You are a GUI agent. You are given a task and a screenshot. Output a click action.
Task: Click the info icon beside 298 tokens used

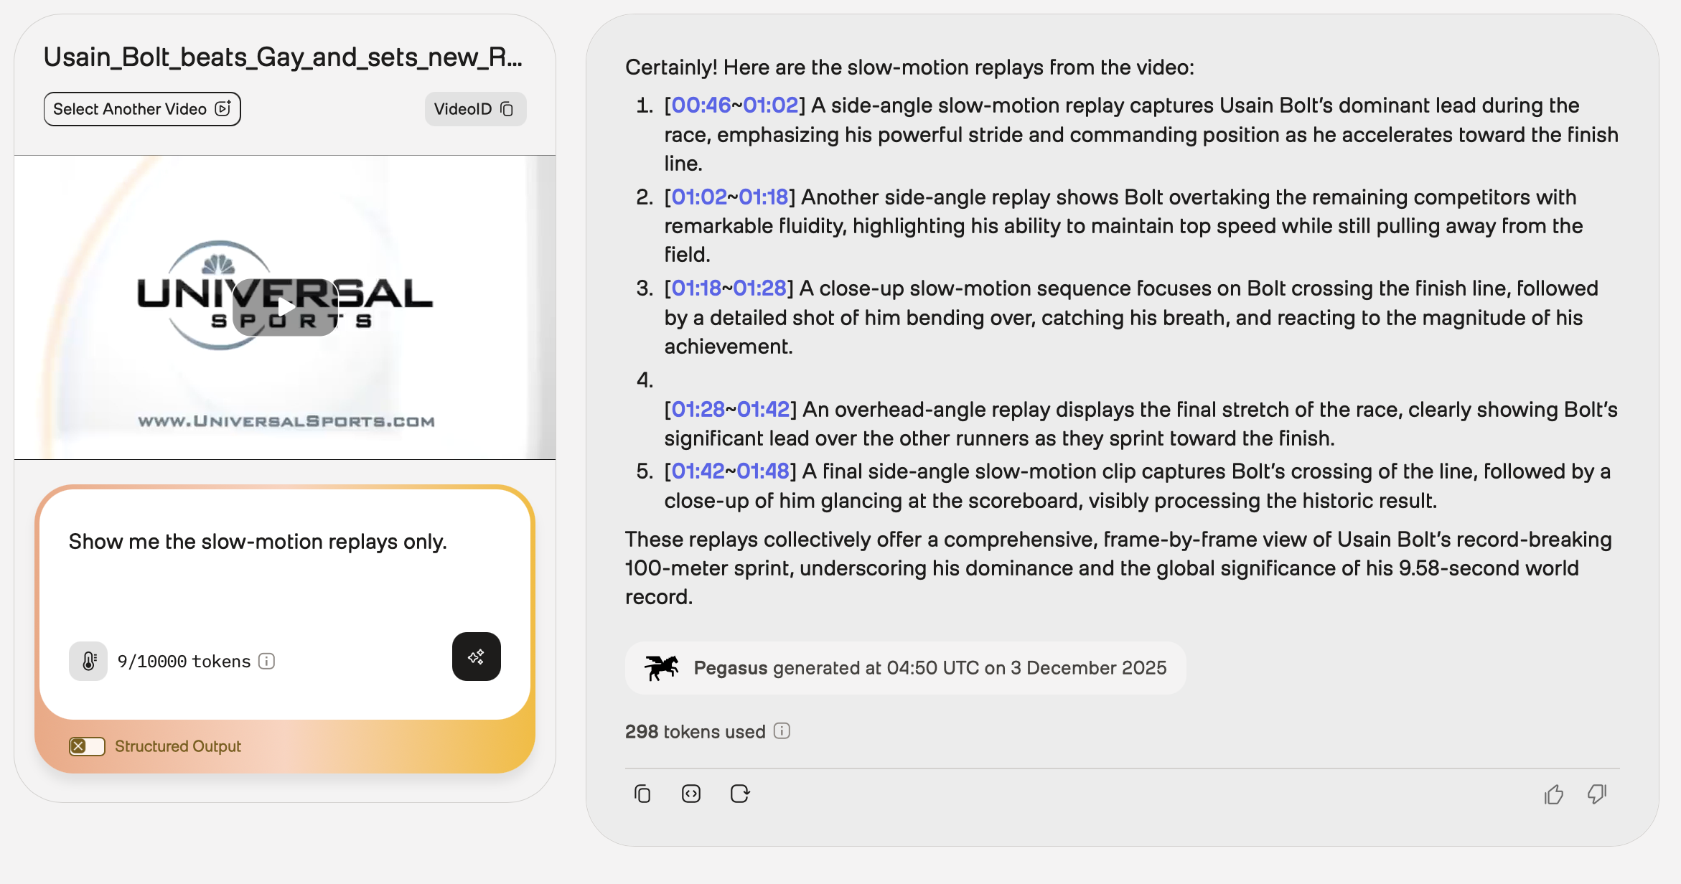click(x=782, y=731)
